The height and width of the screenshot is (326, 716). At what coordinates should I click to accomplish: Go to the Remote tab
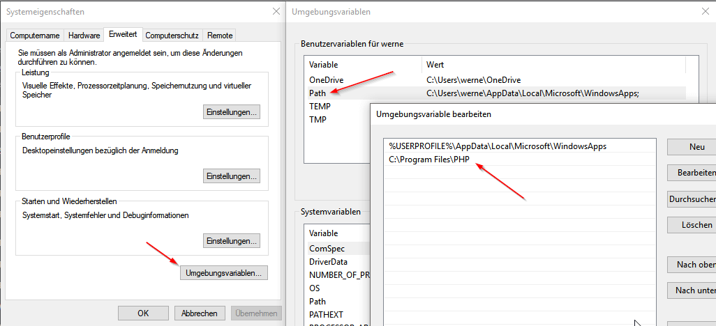[x=220, y=36]
